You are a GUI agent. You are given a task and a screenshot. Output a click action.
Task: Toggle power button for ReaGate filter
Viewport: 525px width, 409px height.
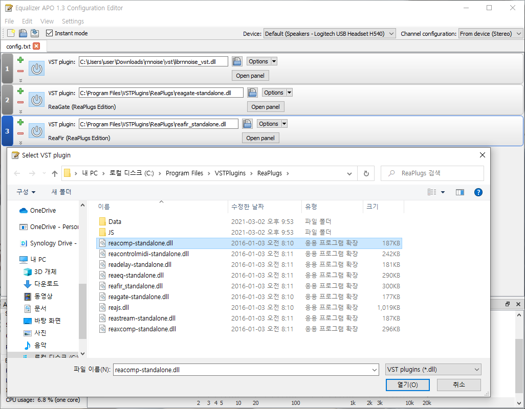36,100
